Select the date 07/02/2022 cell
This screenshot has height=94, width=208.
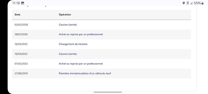(21, 64)
